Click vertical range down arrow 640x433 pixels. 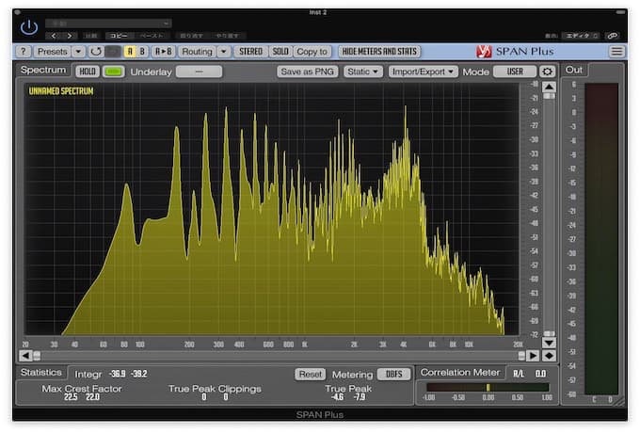point(549,343)
